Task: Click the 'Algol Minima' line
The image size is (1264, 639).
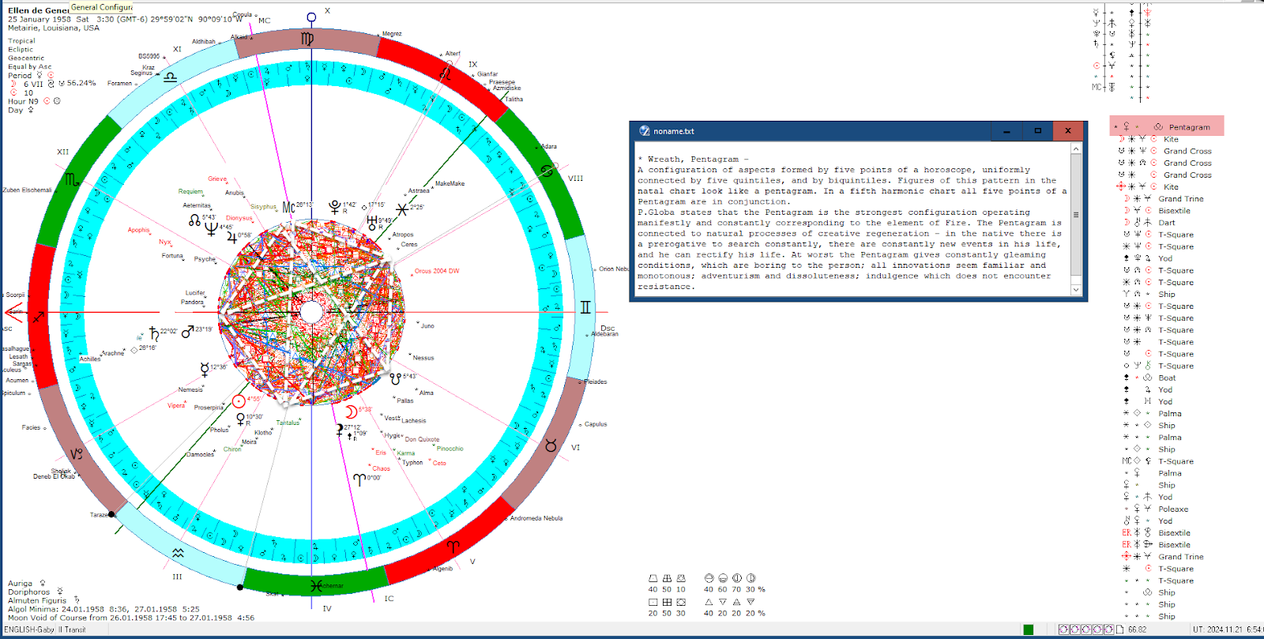Action: tap(103, 609)
